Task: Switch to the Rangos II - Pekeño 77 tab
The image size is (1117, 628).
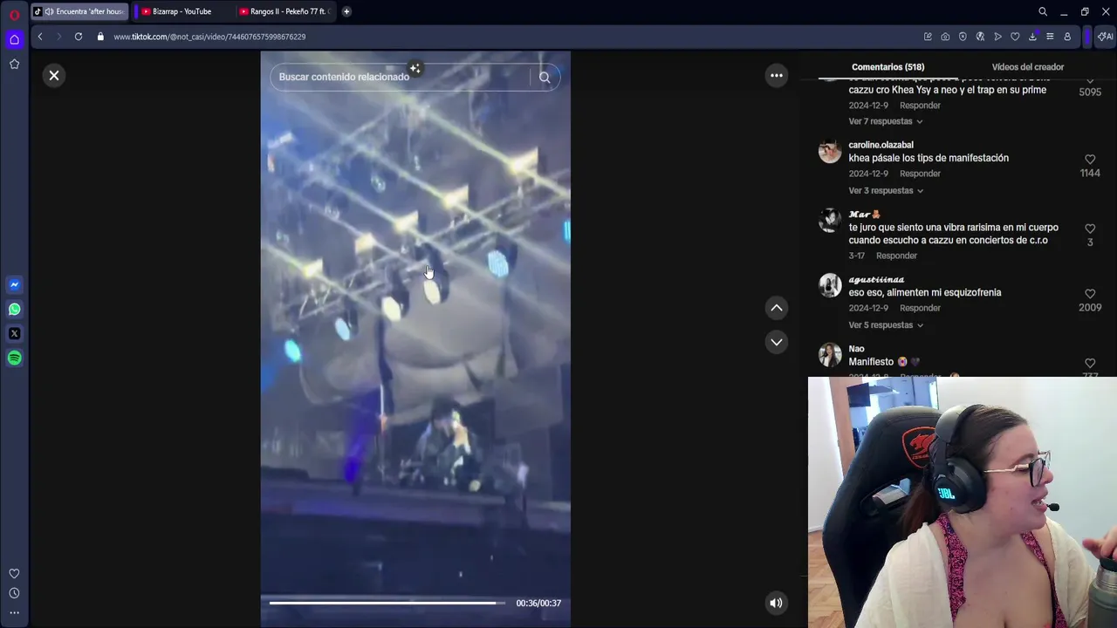Action: coord(287,11)
